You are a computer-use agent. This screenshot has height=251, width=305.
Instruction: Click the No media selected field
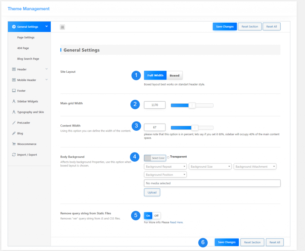pyautogui.click(x=212, y=183)
